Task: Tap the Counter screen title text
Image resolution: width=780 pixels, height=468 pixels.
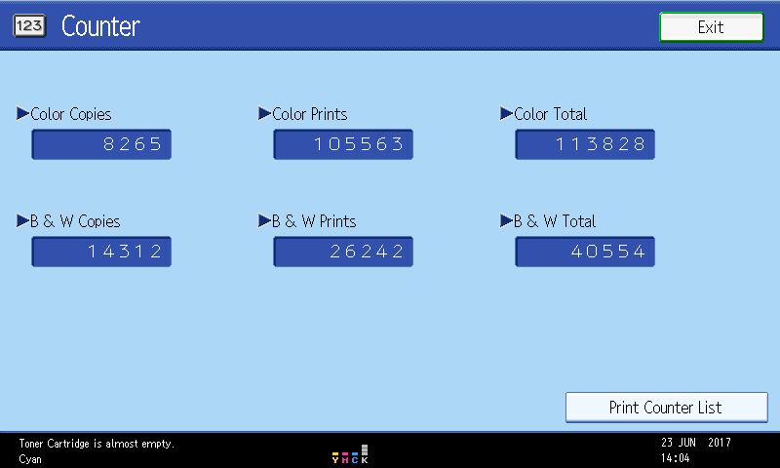Action: (x=100, y=27)
